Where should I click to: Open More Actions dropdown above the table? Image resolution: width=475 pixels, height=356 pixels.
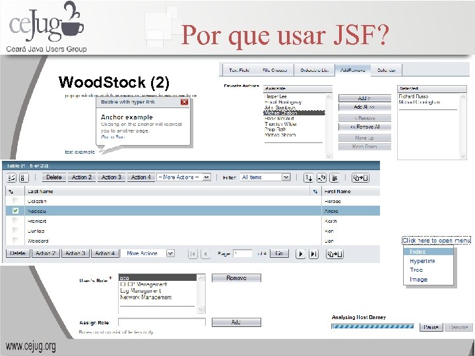(183, 177)
